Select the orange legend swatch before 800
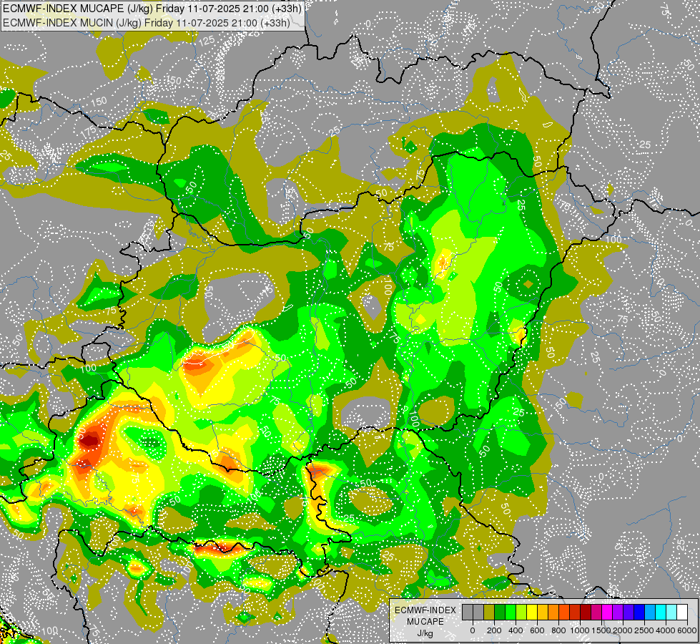This screenshot has height=644, width=700. (554, 612)
